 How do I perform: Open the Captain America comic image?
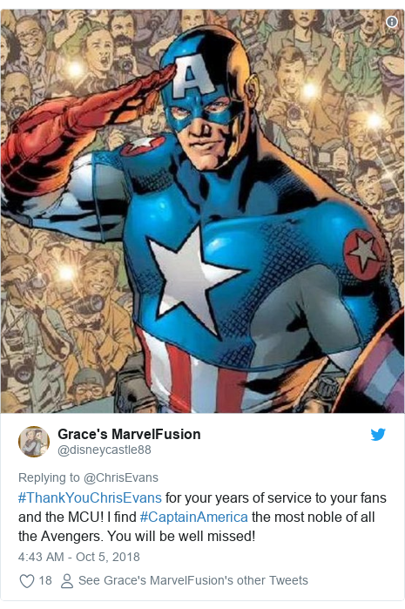202,212
